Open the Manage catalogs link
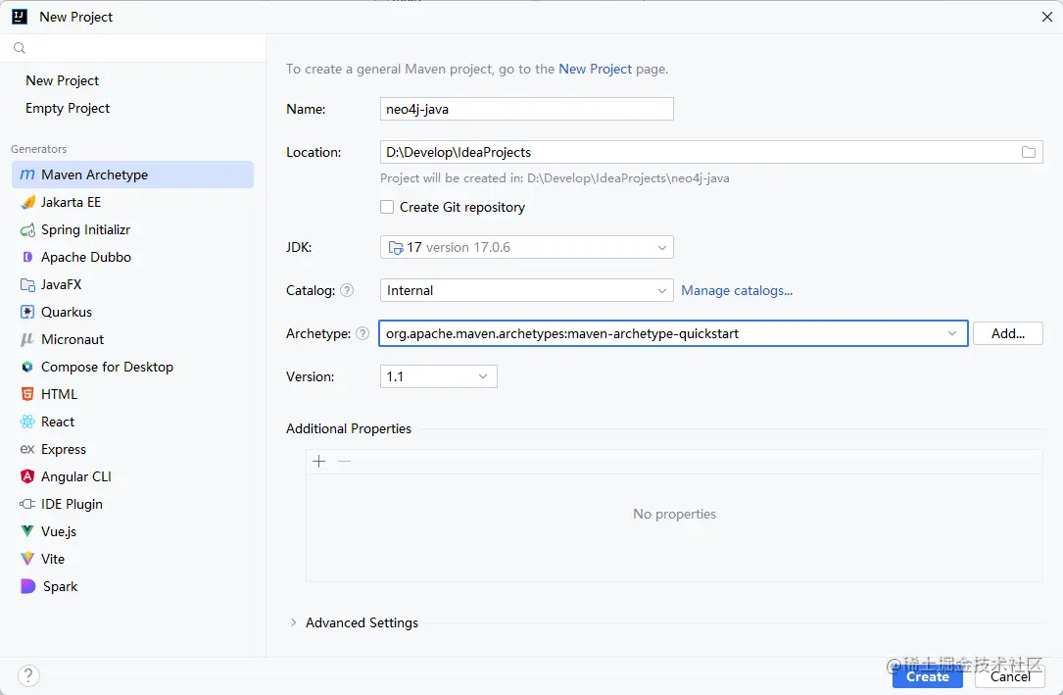The image size is (1063, 695). pyautogui.click(x=737, y=290)
